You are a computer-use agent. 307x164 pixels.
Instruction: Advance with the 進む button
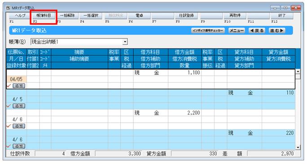(x=277, y=30)
